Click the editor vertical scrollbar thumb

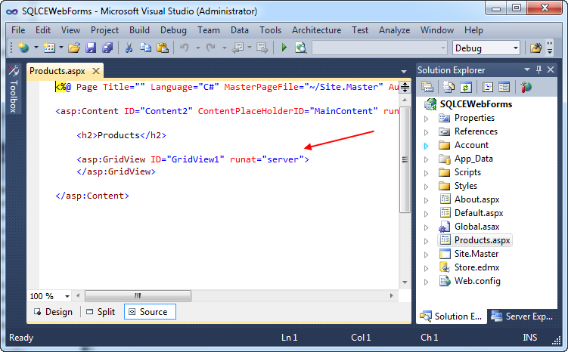(405, 159)
